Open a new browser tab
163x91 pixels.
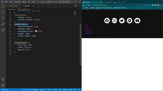click(125, 2)
